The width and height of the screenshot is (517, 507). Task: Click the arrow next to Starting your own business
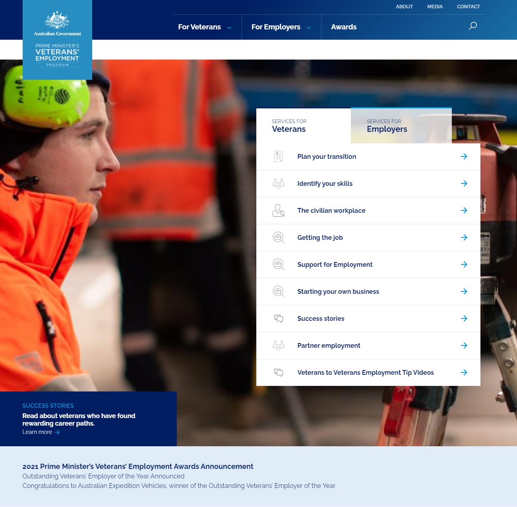(x=464, y=291)
